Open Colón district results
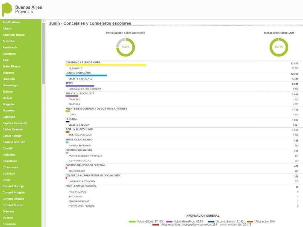The width and height of the screenshot is (303, 227). coord(7,180)
